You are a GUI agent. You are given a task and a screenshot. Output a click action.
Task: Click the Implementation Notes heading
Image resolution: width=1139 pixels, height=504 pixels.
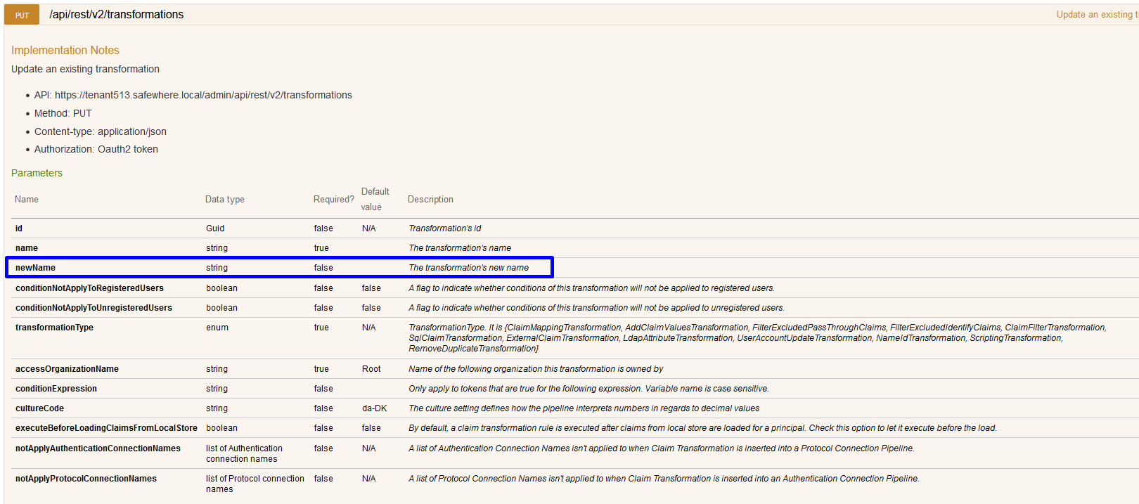(65, 51)
